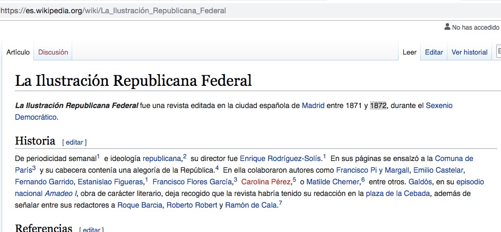Select the Leer tab
501x232 pixels.
(x=409, y=52)
